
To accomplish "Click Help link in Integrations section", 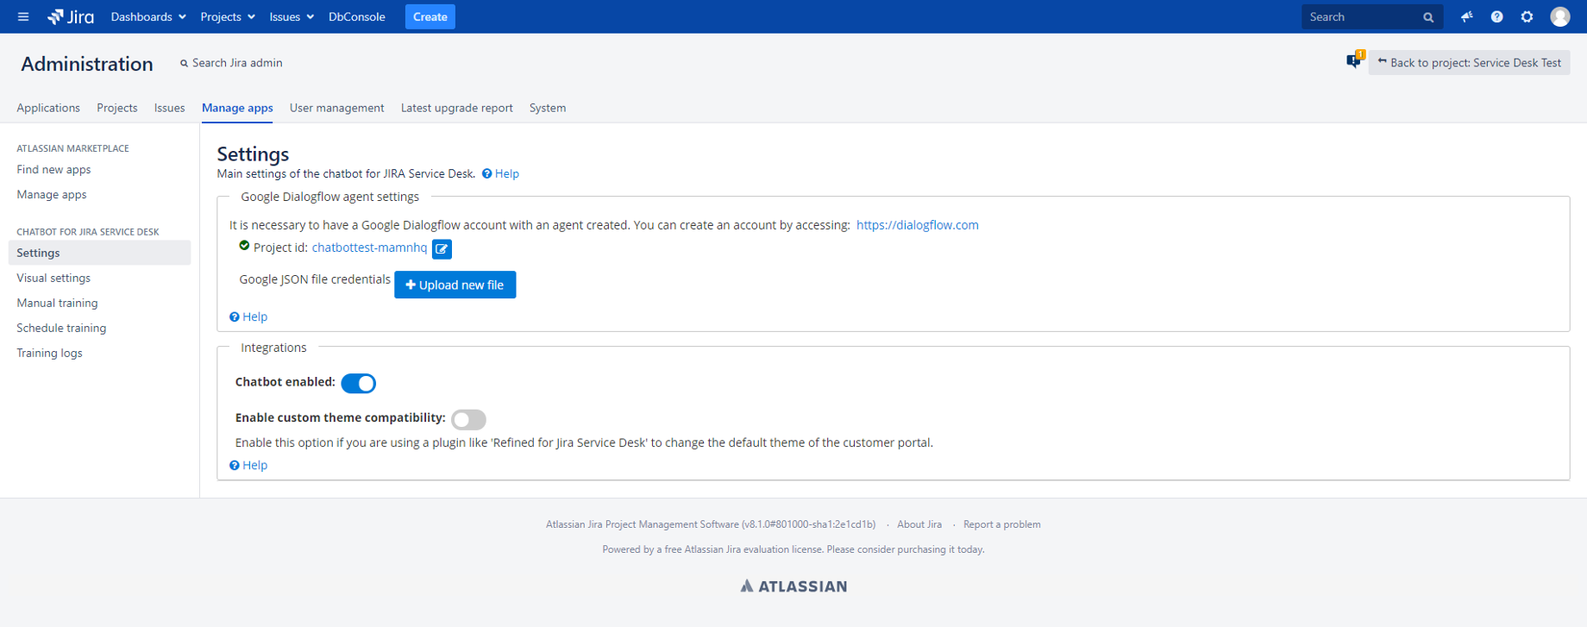I will pos(248,465).
